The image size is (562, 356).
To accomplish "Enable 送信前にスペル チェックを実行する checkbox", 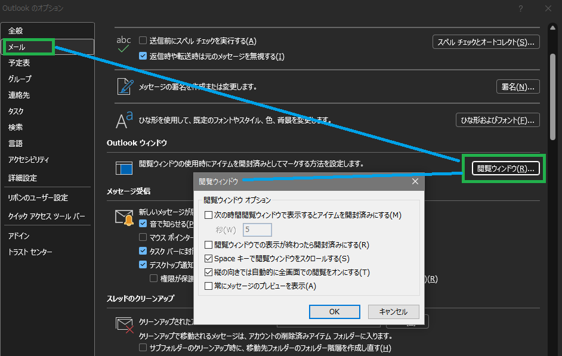I will 143,41.
